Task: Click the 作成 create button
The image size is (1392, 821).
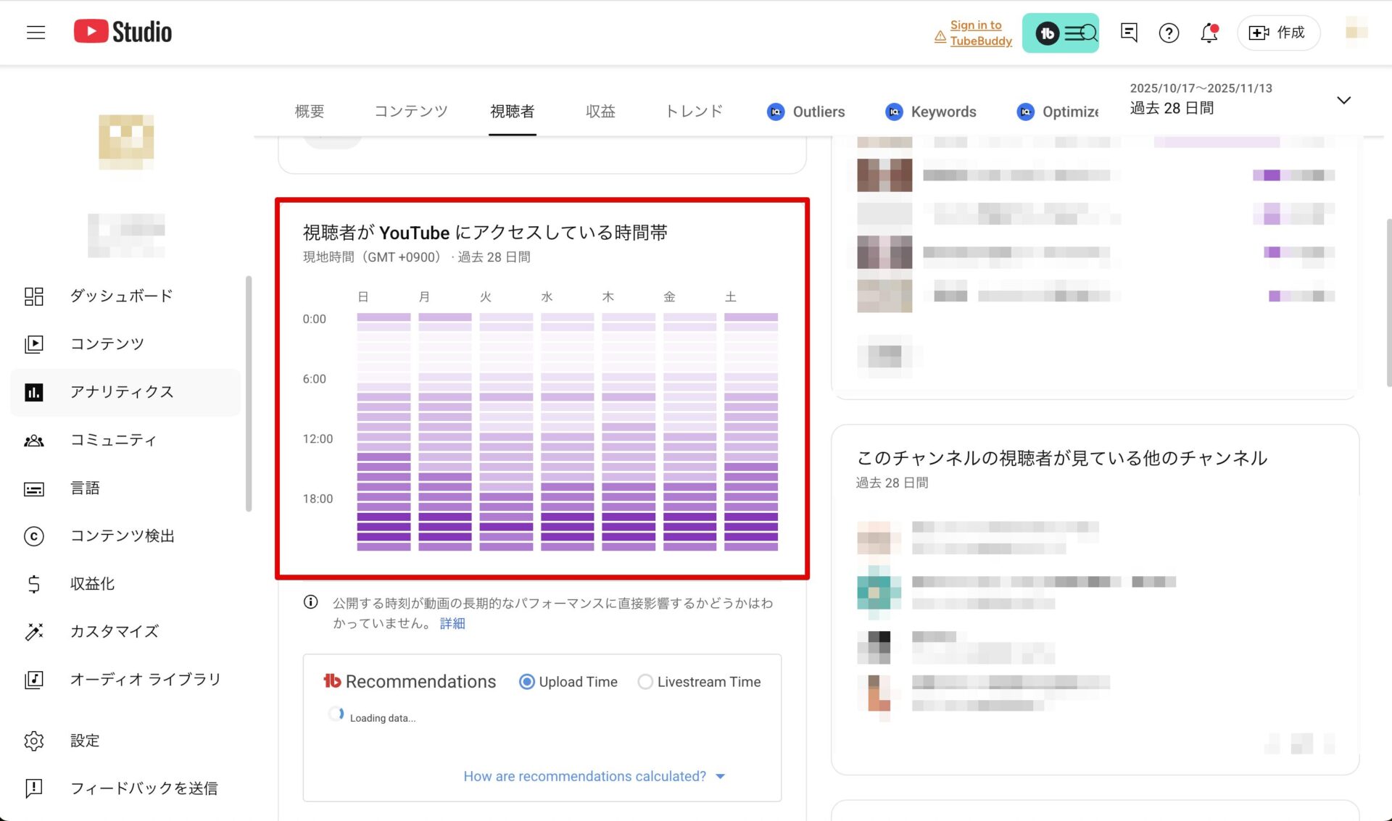Action: [x=1277, y=33]
